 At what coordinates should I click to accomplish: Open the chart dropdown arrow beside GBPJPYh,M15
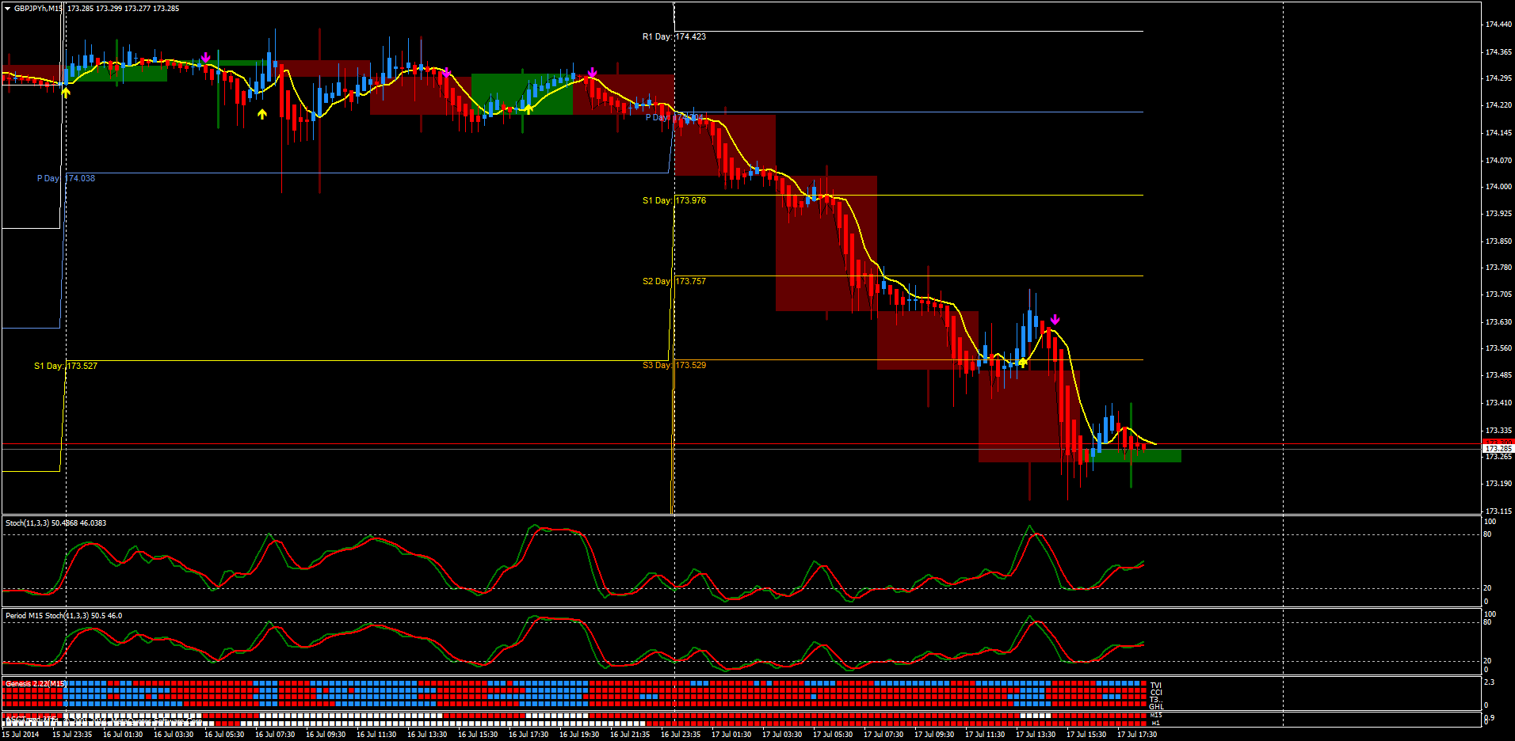tap(8, 9)
